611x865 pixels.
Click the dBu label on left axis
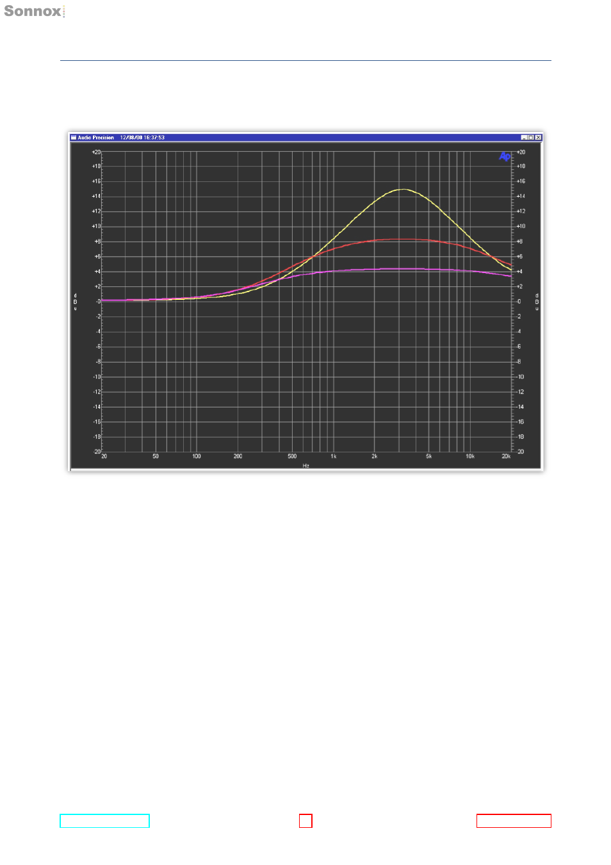click(x=75, y=302)
